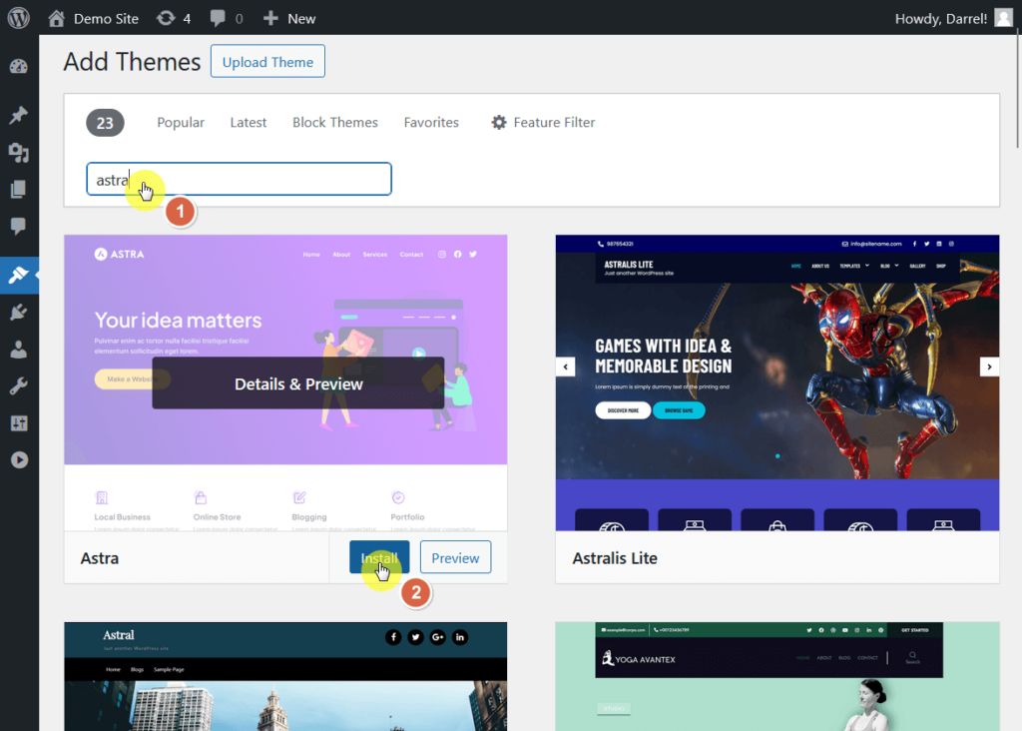
Task: Click Facebook icon in Astral theme header
Action: (393, 637)
